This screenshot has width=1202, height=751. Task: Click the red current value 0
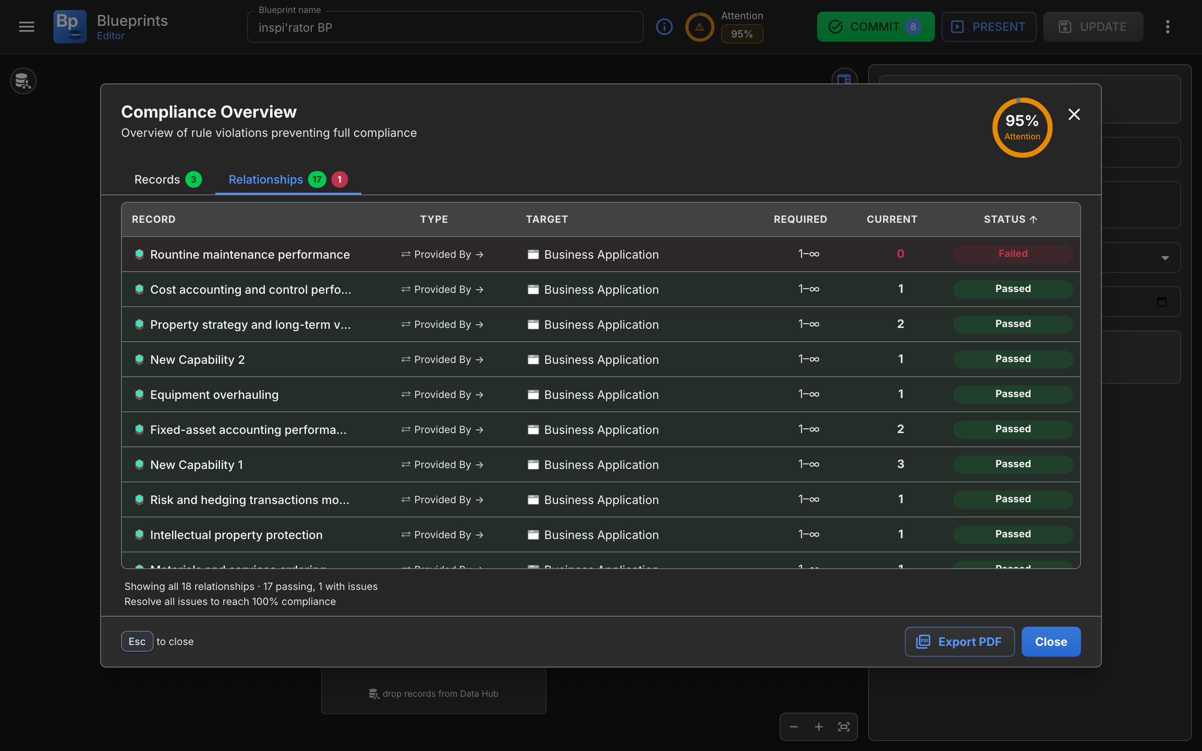click(901, 254)
